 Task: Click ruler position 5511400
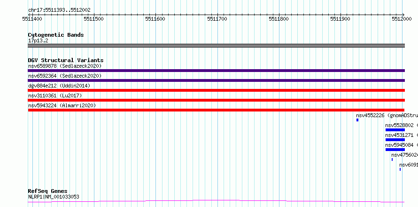[32, 19]
